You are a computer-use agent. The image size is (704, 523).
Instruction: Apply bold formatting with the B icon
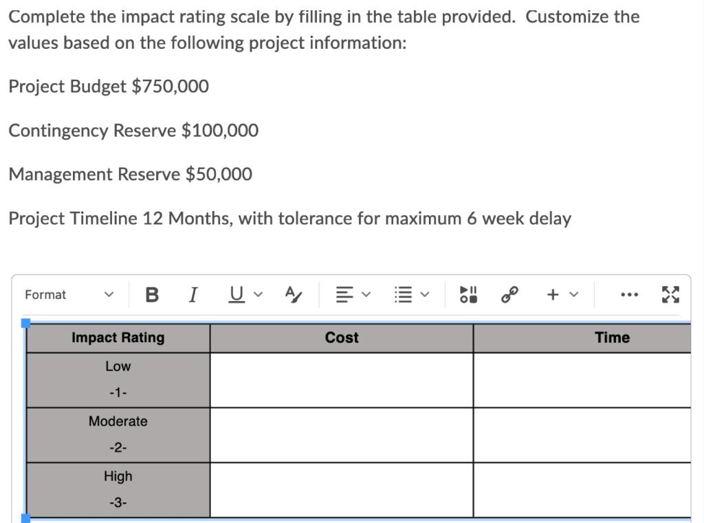point(152,294)
